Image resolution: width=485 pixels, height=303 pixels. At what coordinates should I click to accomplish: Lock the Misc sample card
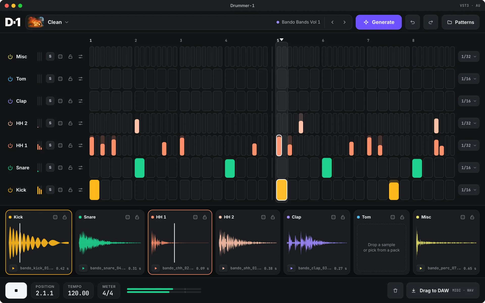pos(472,217)
